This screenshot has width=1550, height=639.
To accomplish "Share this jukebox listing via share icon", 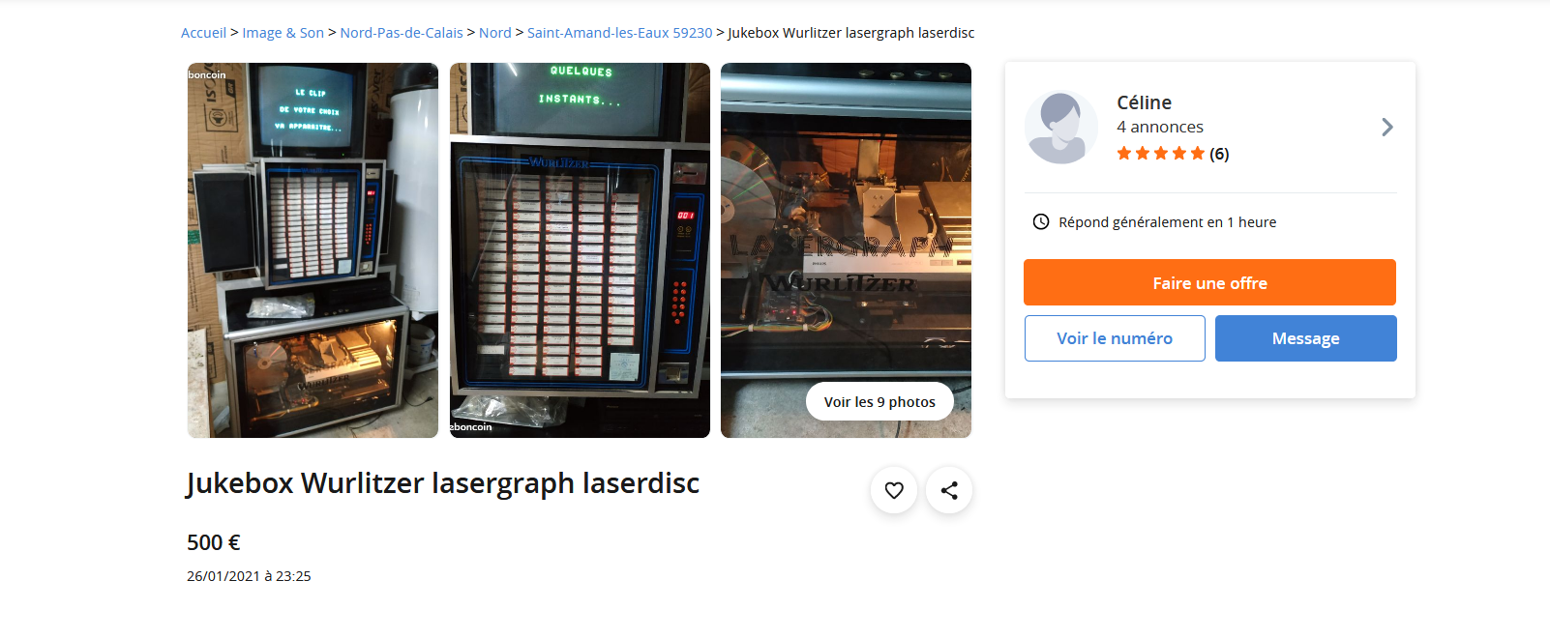I will 949,490.
